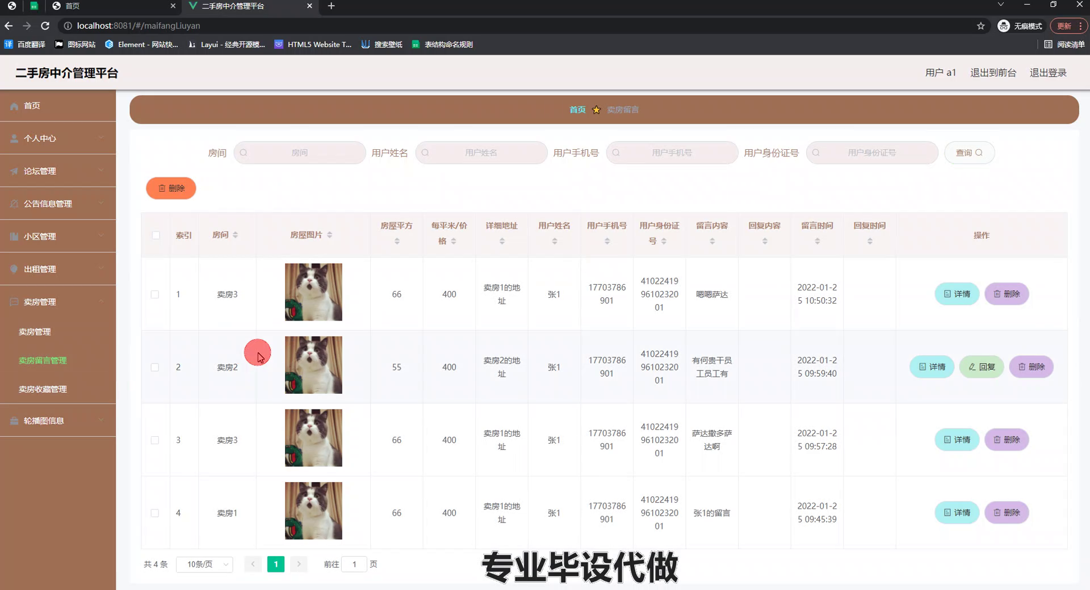Click the 卖房管理 chat icon in sidebar

[14, 302]
